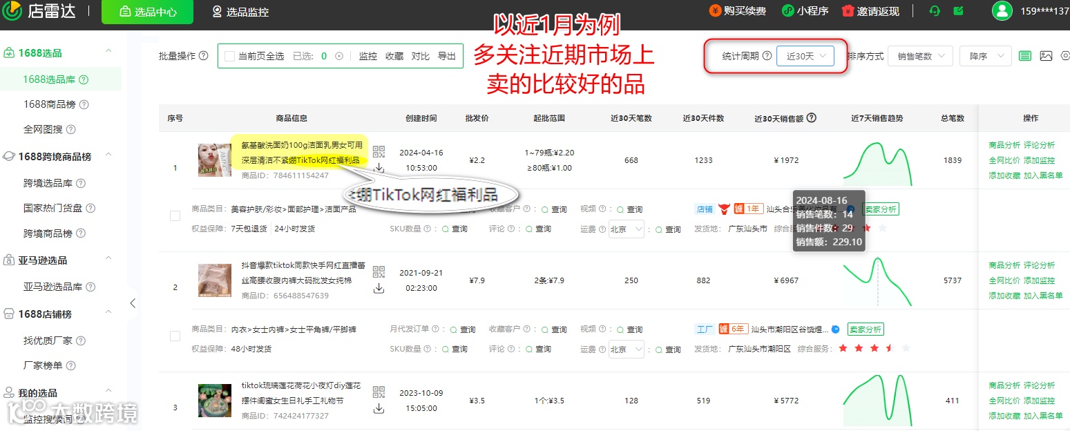
Task: Open 邀请返现 invite cashback
Action: [871, 12]
